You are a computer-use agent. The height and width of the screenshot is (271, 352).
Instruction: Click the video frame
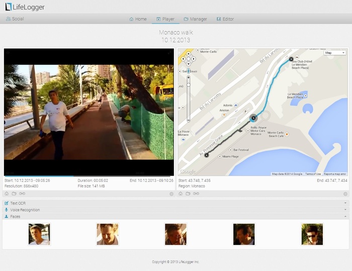[89, 112]
